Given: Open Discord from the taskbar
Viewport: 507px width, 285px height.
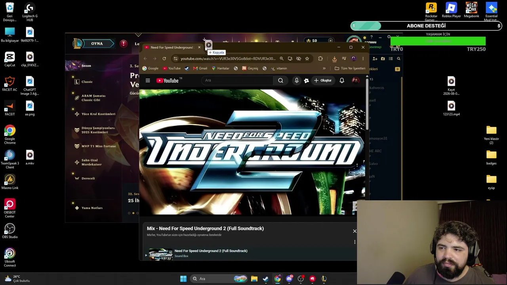Looking at the screenshot, I should coord(289,279).
